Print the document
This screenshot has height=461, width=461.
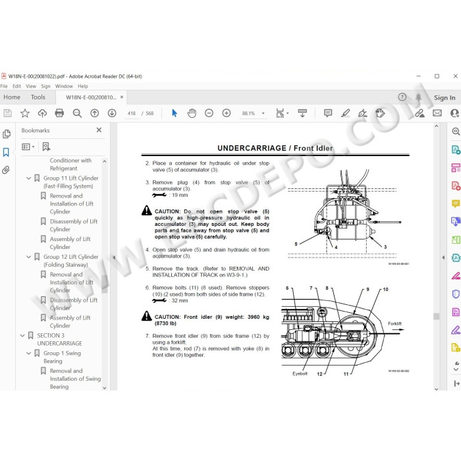(x=59, y=113)
